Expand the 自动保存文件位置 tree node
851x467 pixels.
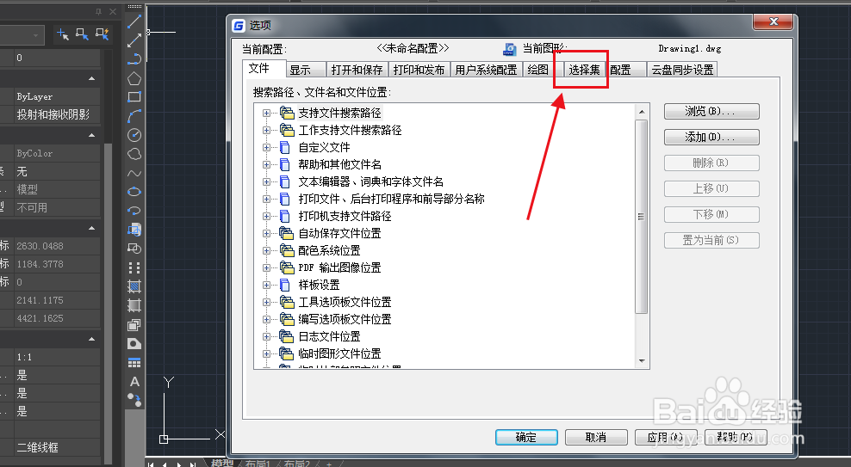[x=266, y=234]
